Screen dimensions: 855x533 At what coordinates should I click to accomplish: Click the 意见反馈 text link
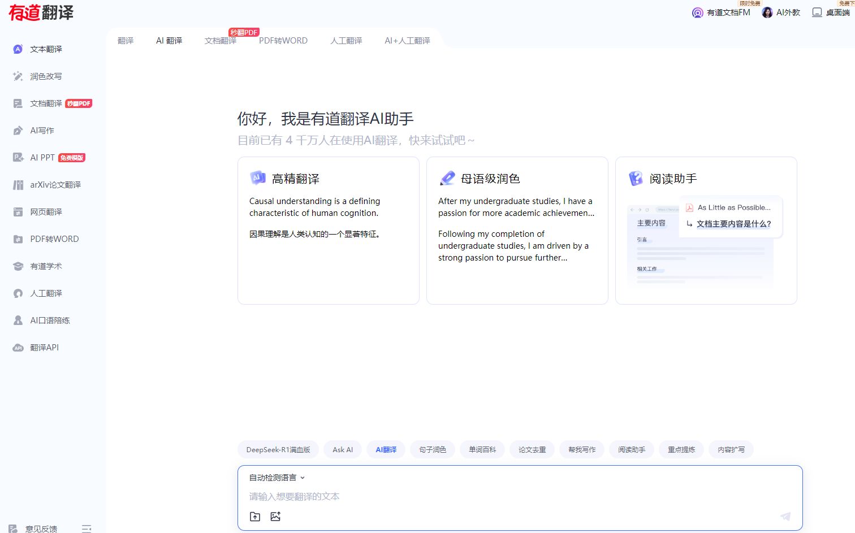[41, 529]
